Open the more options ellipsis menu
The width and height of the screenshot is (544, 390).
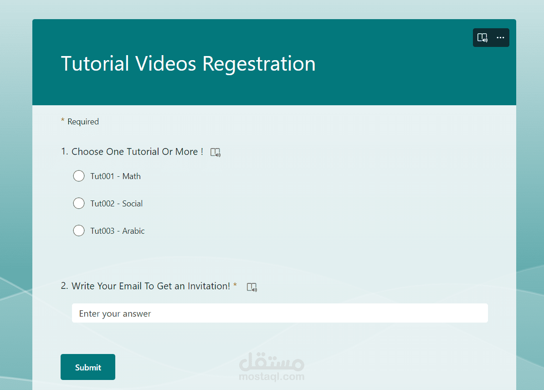click(500, 37)
